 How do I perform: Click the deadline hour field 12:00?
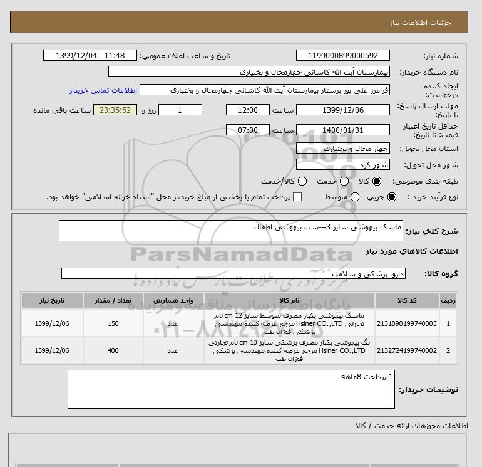tap(248, 110)
